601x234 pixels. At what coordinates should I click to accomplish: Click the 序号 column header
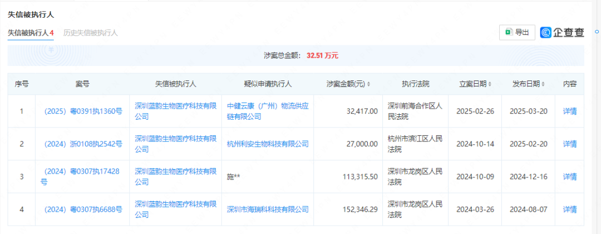22,84
